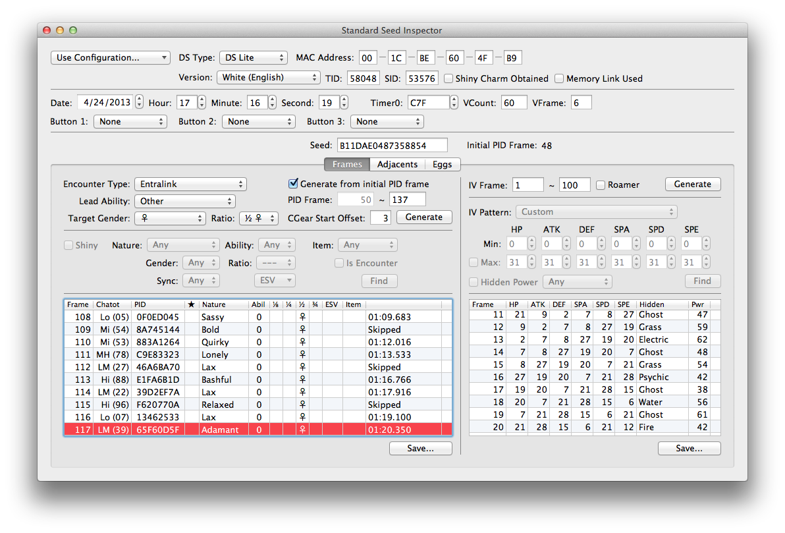Click Save below the IV frames table
785x533 pixels.
coord(689,449)
